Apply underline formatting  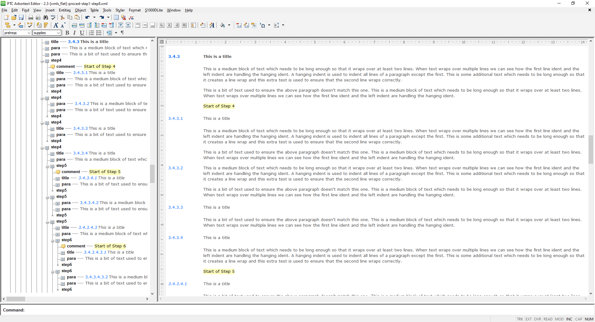tap(82, 33)
